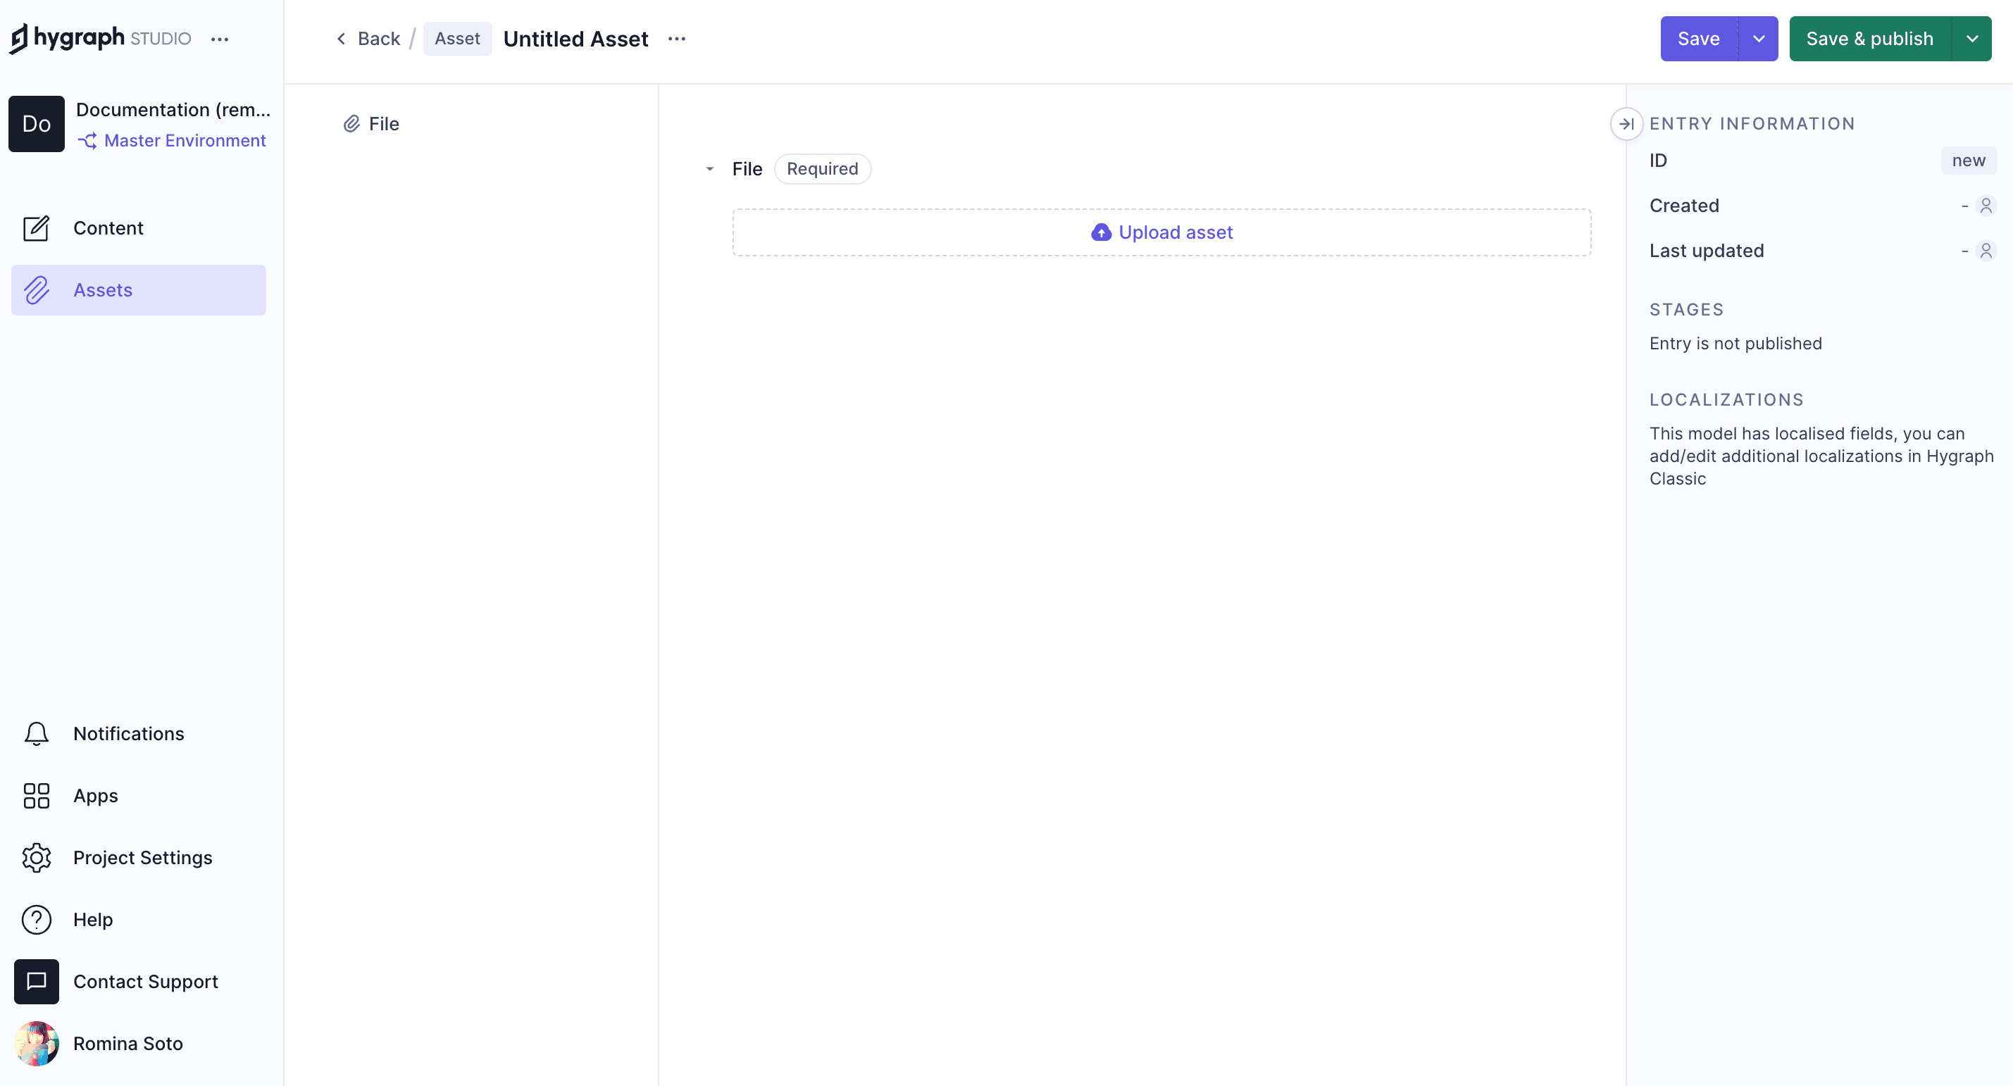The image size is (2013, 1086).
Task: Collapse the entry information sidebar
Action: pos(1626,123)
